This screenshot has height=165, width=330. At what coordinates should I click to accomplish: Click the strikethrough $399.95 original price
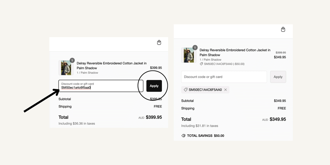point(280,53)
